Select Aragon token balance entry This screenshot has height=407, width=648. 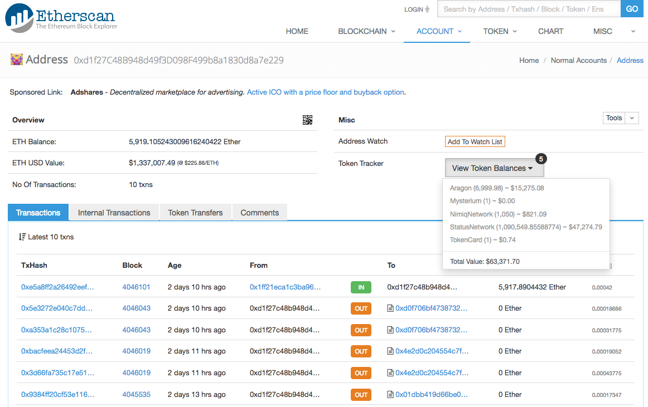497,188
